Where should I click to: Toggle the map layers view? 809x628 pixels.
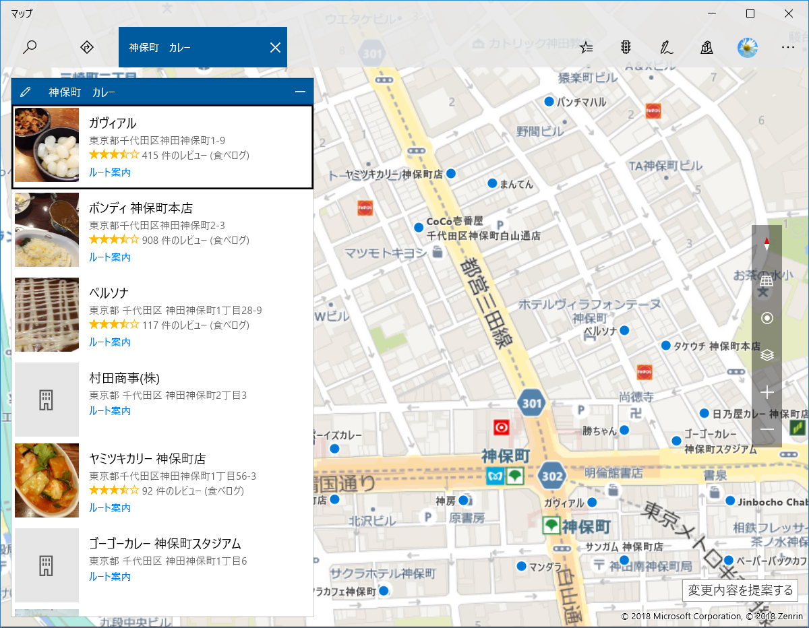[767, 354]
